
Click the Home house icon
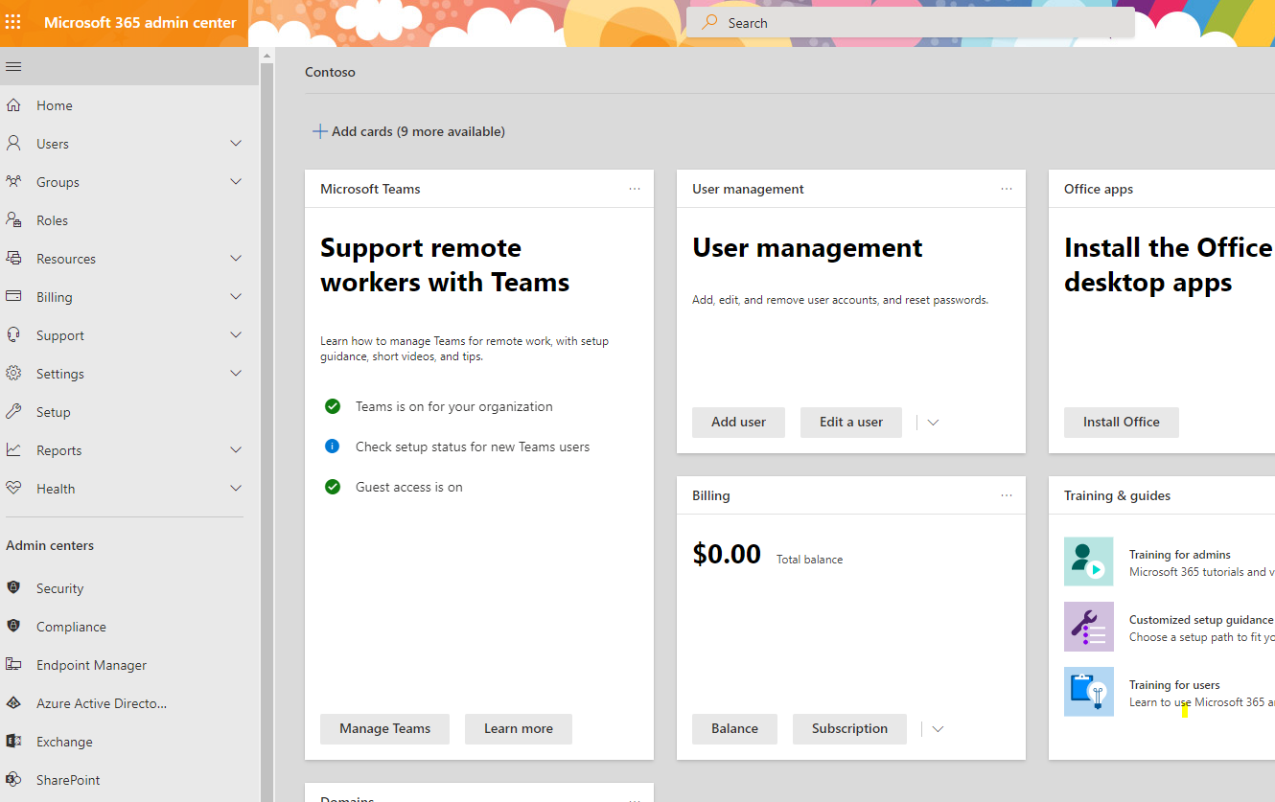13,105
